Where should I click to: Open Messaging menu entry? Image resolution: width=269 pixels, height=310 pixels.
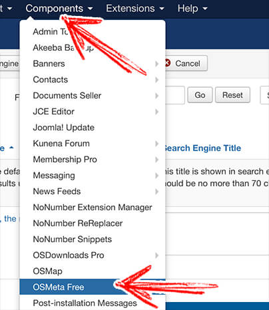(x=93, y=176)
